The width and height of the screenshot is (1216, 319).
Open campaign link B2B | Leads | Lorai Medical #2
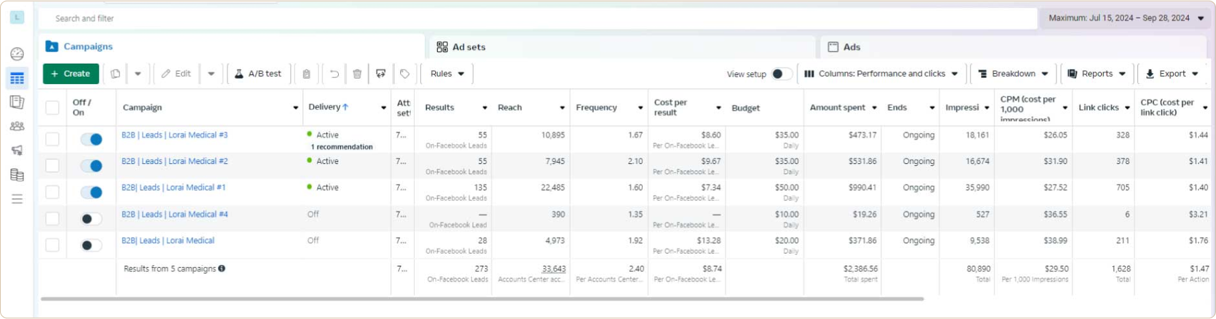[174, 161]
